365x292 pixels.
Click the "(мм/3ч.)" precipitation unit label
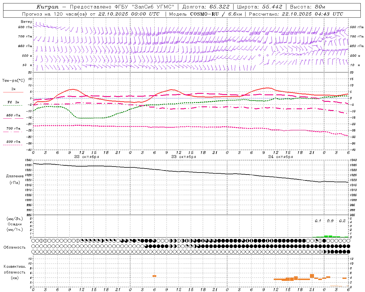[15, 219]
